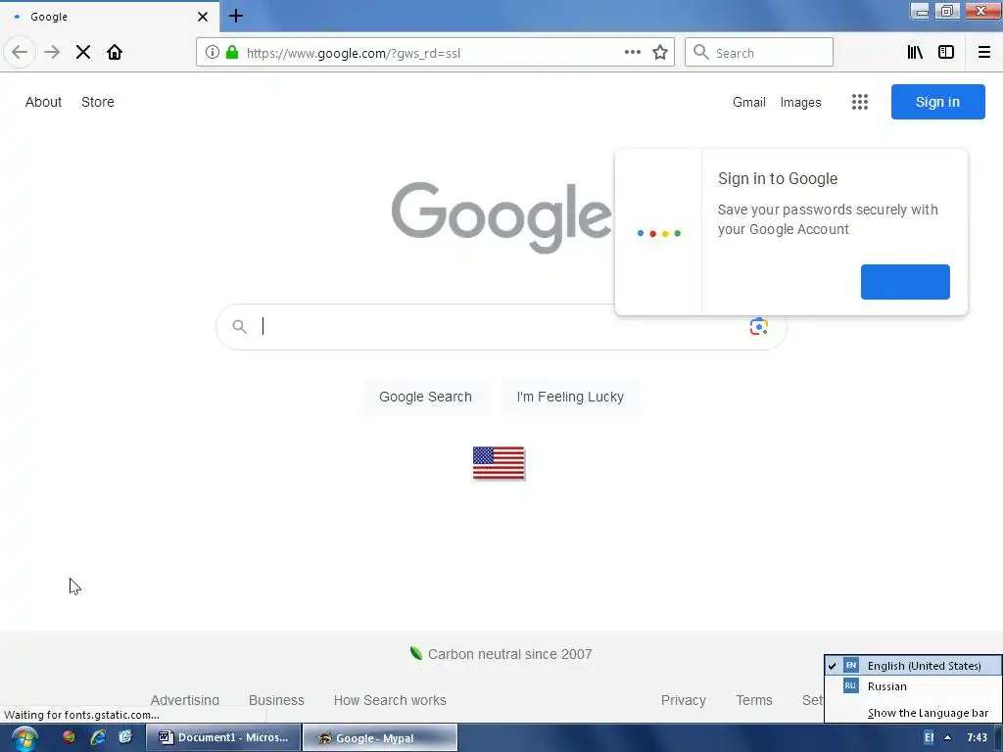Viewport: 1003px width, 752px height.
Task: Click the blue Sign in button
Action: [x=937, y=102]
